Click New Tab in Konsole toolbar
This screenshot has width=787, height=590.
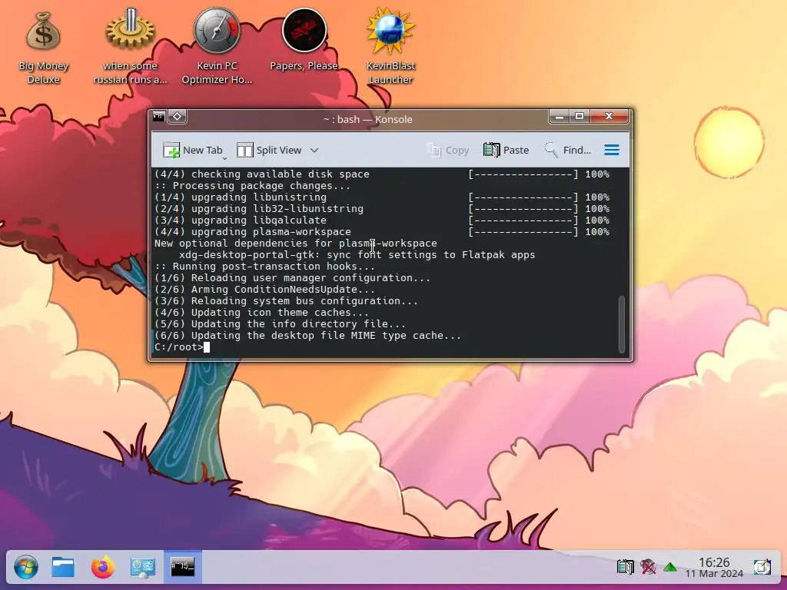click(x=192, y=150)
